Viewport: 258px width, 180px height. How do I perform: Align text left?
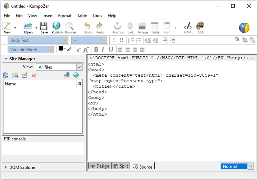click(120, 49)
